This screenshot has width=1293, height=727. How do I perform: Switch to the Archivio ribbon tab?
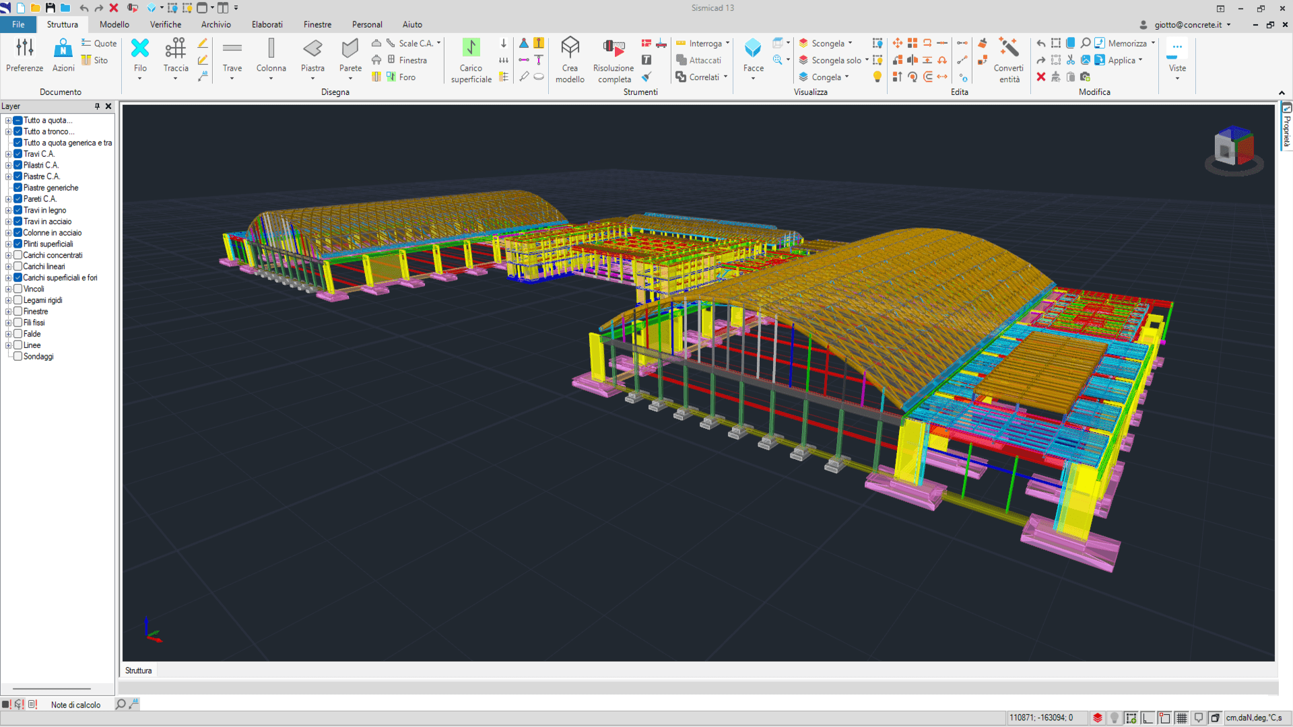[x=216, y=25]
